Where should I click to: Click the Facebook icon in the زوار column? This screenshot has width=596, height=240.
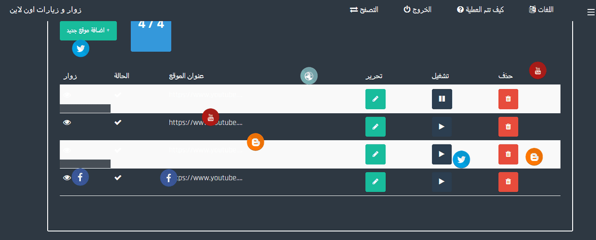(x=80, y=177)
